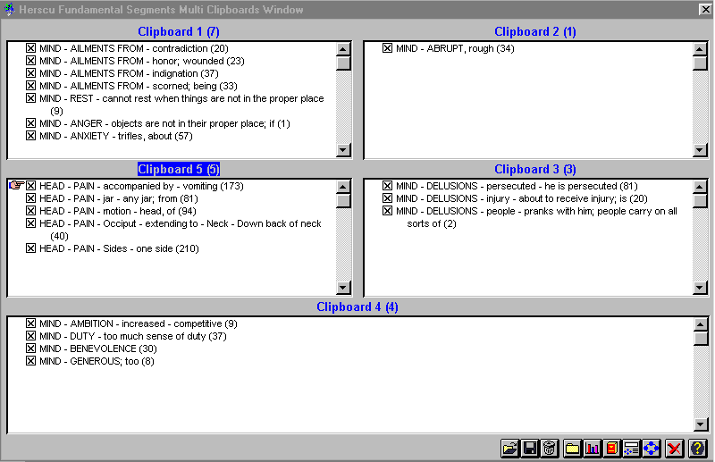The image size is (715, 462).
Task: Open the load clipboard file icon
Action: click(509, 449)
